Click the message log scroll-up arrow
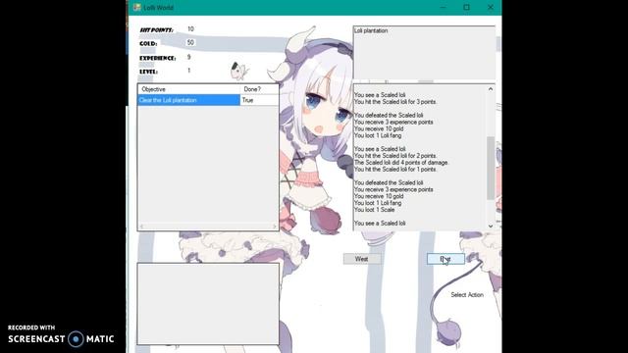Image resolution: width=628 pixels, height=353 pixels. (491, 89)
